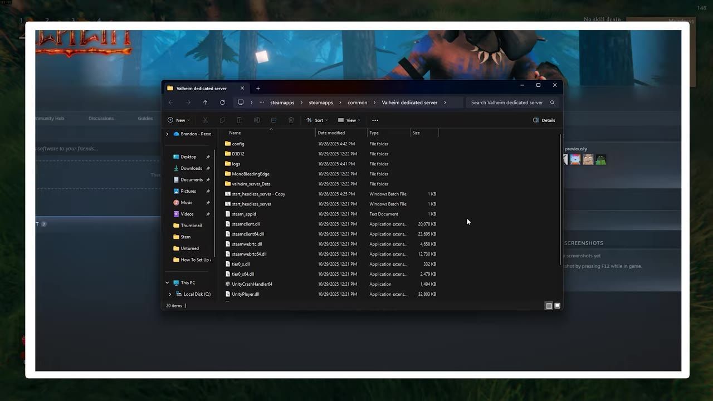This screenshot has width=713, height=401.
Task: Click the Paste toolbar icon
Action: 240,120
